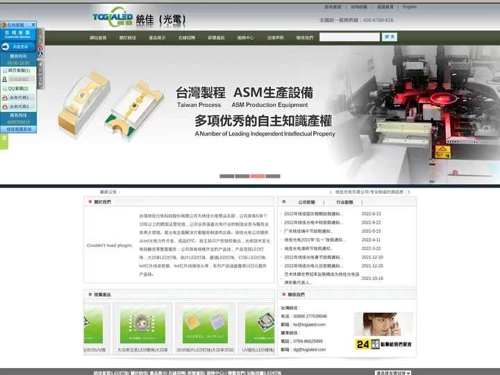Chat with 业务代表2 via QQ

click(21, 106)
